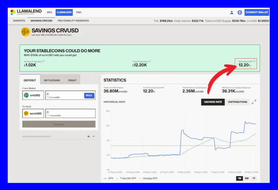Expand the chart to fullscreen with arrows icon
278x190 pixels.
coord(254,102)
